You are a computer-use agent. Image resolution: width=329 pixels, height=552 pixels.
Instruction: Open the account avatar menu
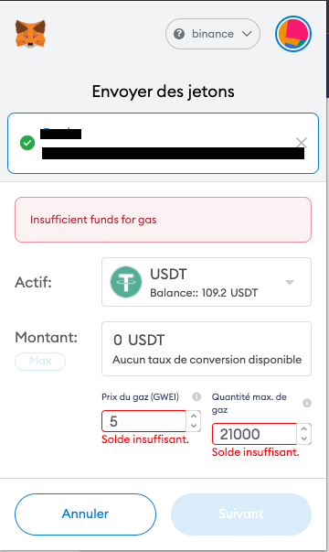(293, 34)
